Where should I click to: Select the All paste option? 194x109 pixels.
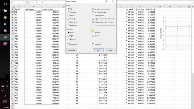(x=70, y=9)
